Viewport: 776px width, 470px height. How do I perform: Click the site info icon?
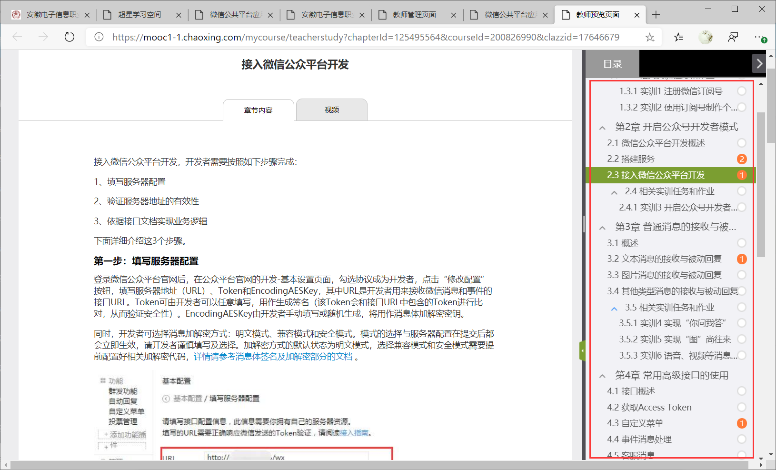[99, 37]
